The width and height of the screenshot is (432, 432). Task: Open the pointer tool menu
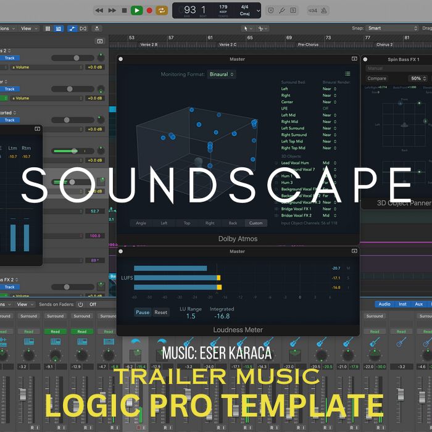click(248, 28)
